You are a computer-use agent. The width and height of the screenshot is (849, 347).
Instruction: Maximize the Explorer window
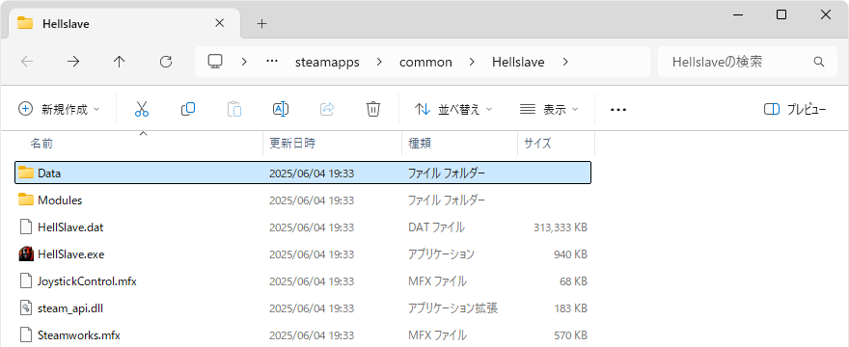click(781, 14)
